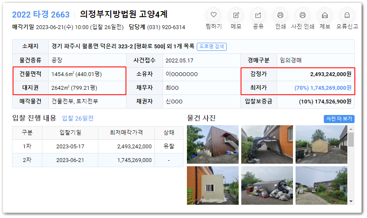367x218 pixels.
Task: Open the 메모 memo icon
Action: pos(236,15)
